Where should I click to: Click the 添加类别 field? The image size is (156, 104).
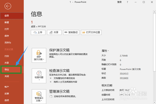point(124,78)
